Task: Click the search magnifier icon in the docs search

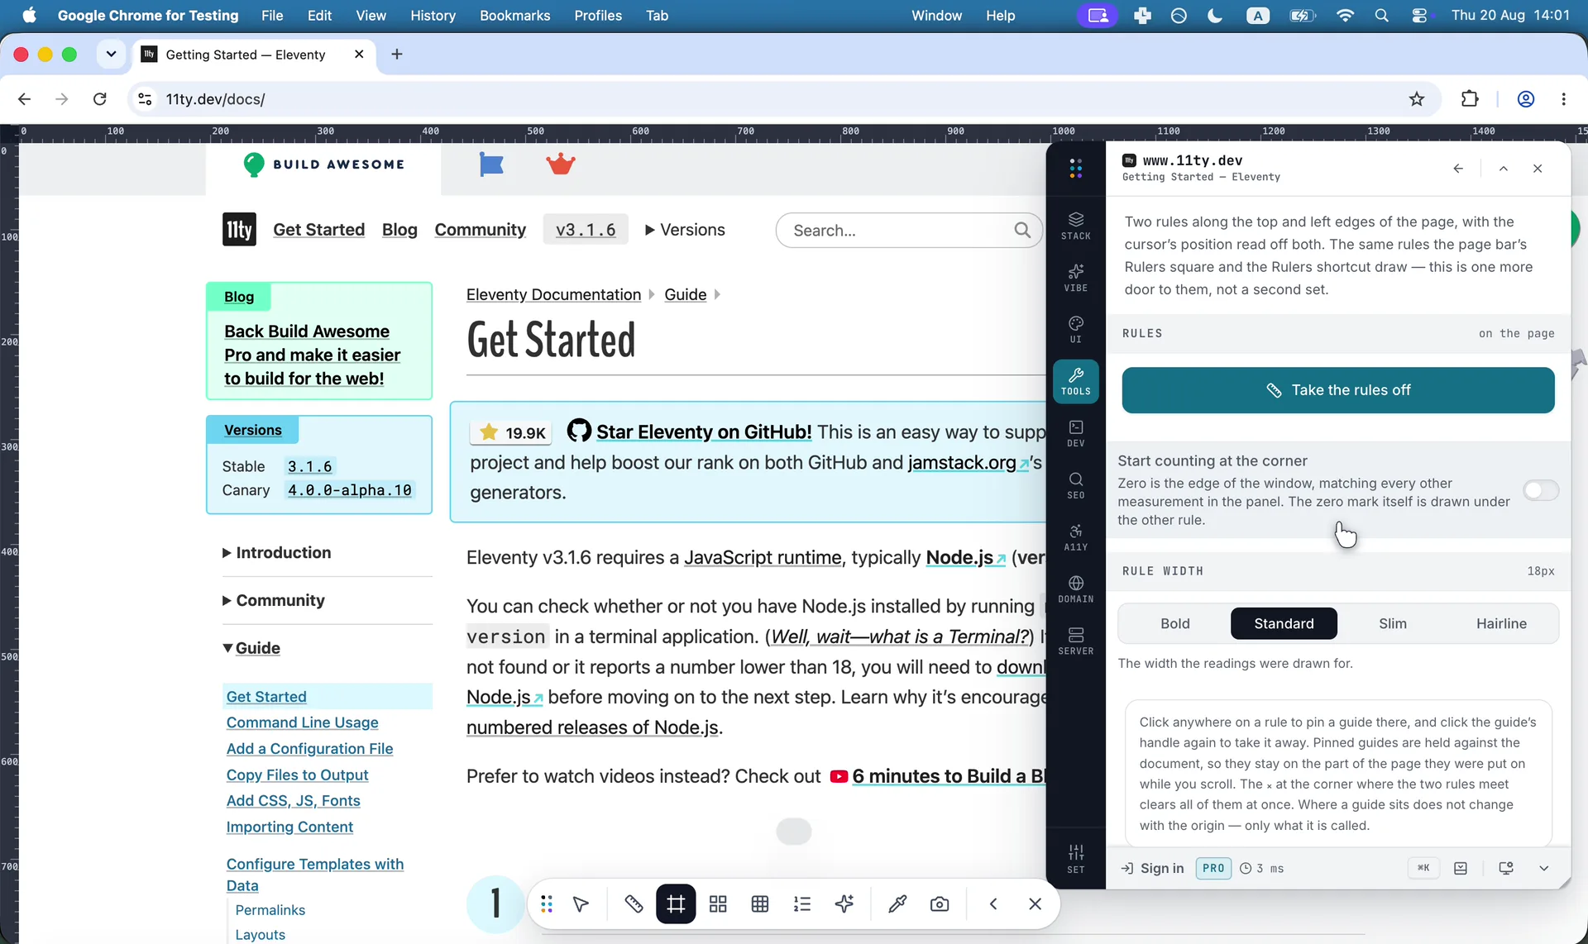Action: pos(1022,230)
